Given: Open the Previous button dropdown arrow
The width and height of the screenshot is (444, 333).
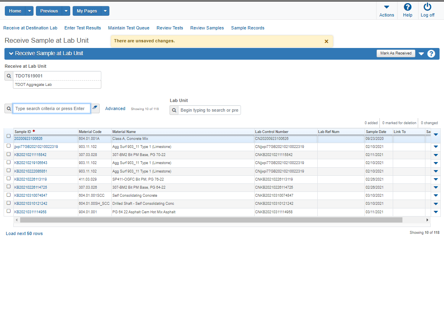Looking at the screenshot, I should pyautogui.click(x=66, y=11).
